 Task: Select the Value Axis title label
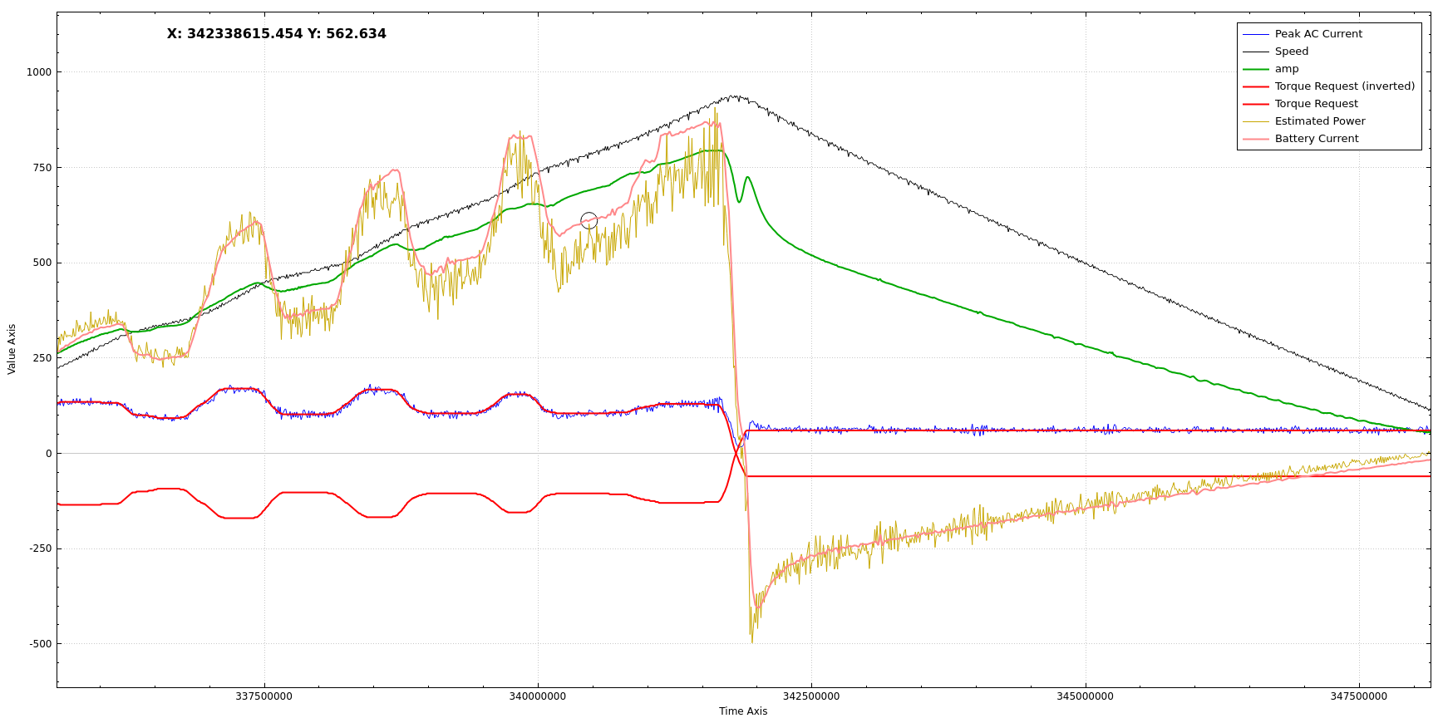click(12, 349)
